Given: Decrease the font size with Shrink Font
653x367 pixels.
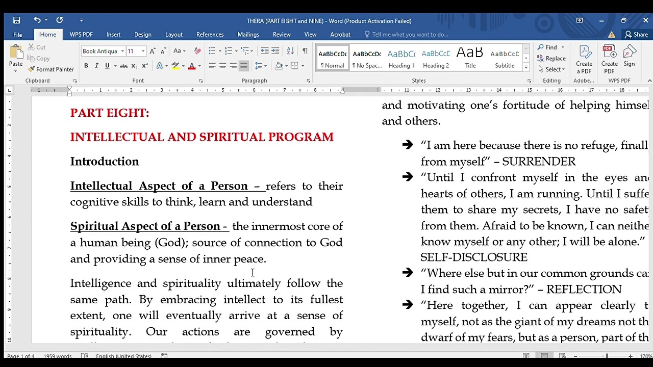Looking at the screenshot, I should pyautogui.click(x=163, y=51).
